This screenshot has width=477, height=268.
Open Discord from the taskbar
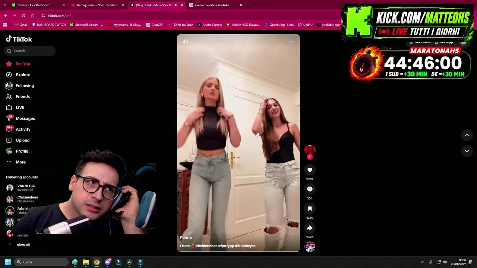(x=108, y=262)
